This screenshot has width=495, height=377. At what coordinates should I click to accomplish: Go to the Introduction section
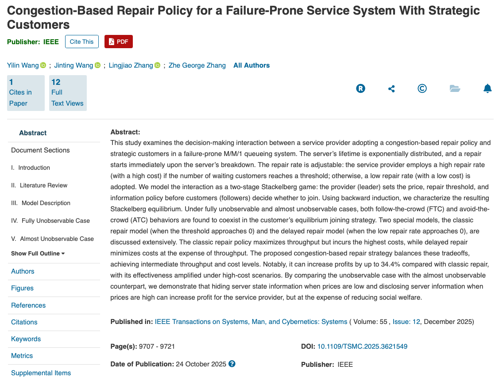coord(34,168)
